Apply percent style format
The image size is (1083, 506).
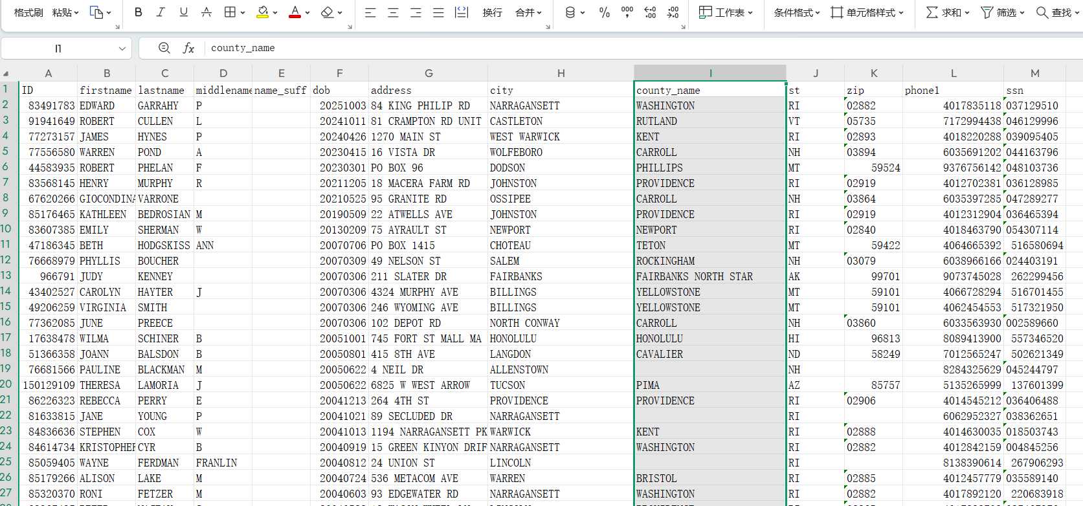tap(605, 12)
